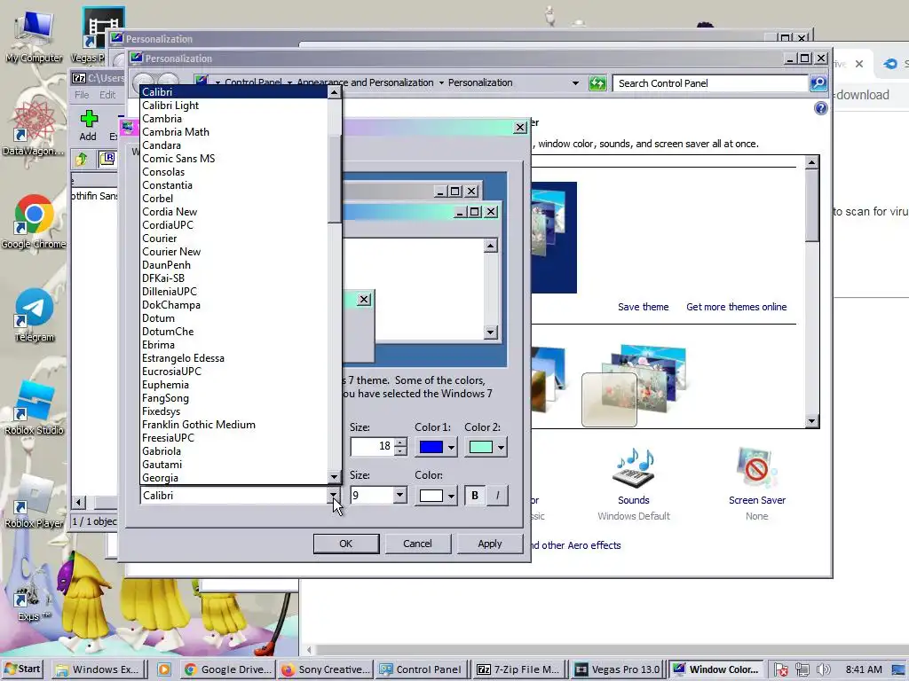This screenshot has width=909, height=681.
Task: Select highlighted Calibri list entry
Action: point(234,92)
